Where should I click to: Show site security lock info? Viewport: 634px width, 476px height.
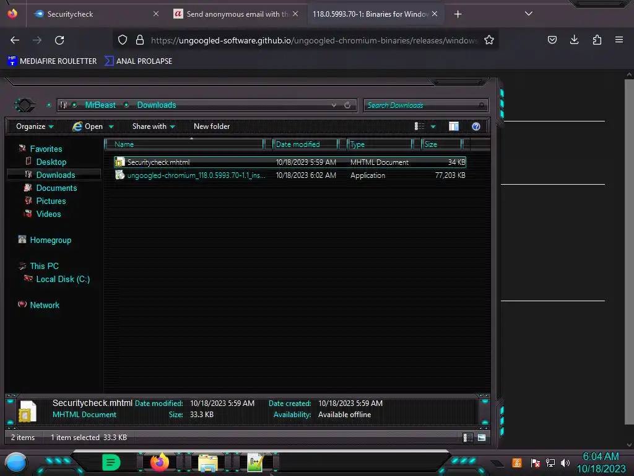[x=140, y=40]
